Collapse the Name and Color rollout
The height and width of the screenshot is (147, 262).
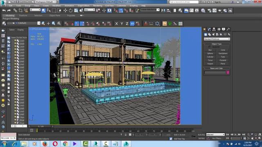[x=217, y=68]
